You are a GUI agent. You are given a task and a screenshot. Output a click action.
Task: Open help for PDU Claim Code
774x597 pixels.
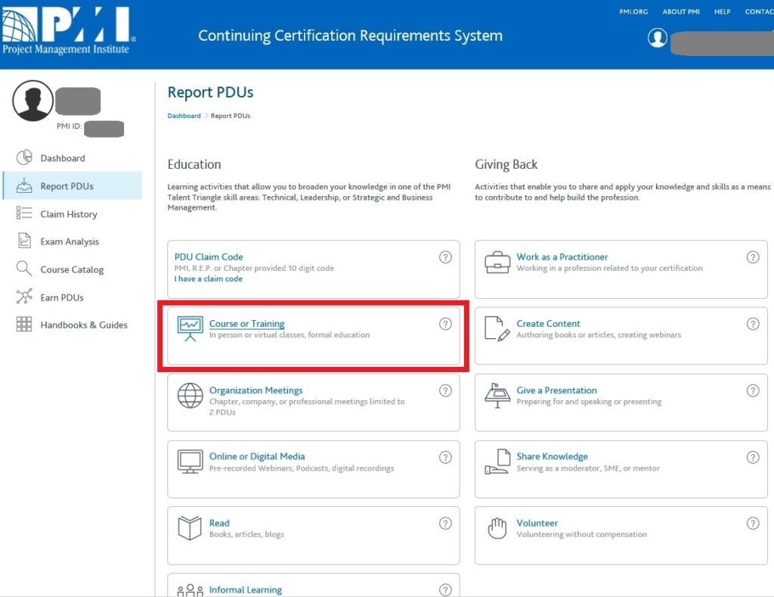coord(445,257)
